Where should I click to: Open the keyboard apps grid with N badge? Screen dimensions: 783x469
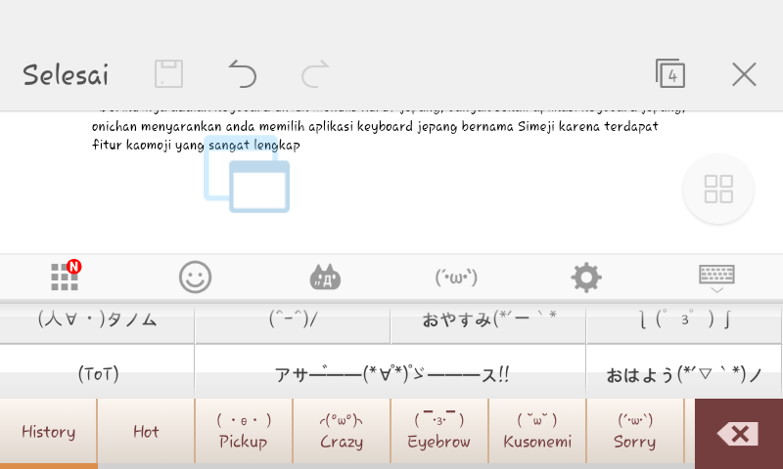[x=66, y=276]
